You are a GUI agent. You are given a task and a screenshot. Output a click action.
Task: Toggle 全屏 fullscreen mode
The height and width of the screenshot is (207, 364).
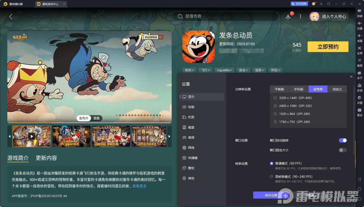click(359, 50)
